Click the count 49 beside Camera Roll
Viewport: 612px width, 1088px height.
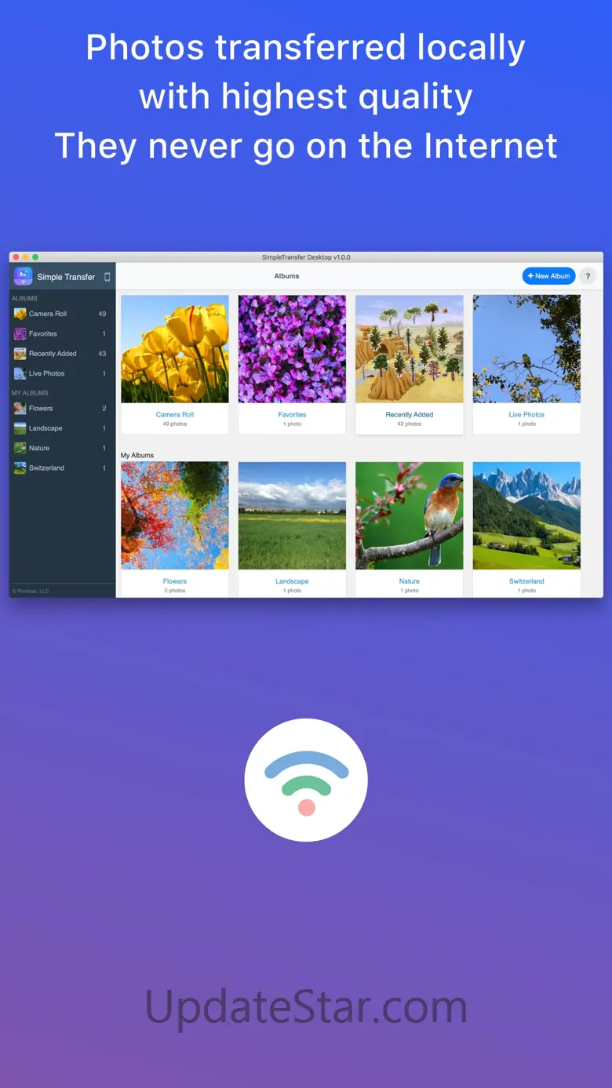pyautogui.click(x=102, y=314)
